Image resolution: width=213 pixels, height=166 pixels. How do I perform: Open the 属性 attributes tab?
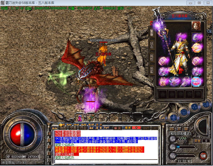click(152, 58)
